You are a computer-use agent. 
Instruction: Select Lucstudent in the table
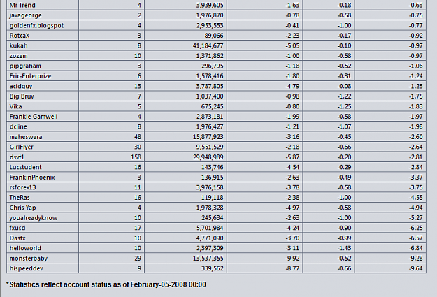[25, 167]
